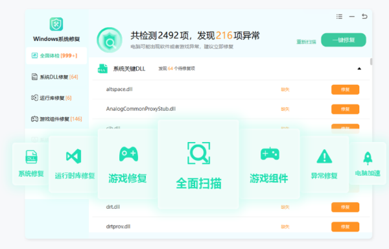Click the 系统修复 DLL card icon
Image resolution: width=389 pixels, height=249 pixels.
(31, 157)
